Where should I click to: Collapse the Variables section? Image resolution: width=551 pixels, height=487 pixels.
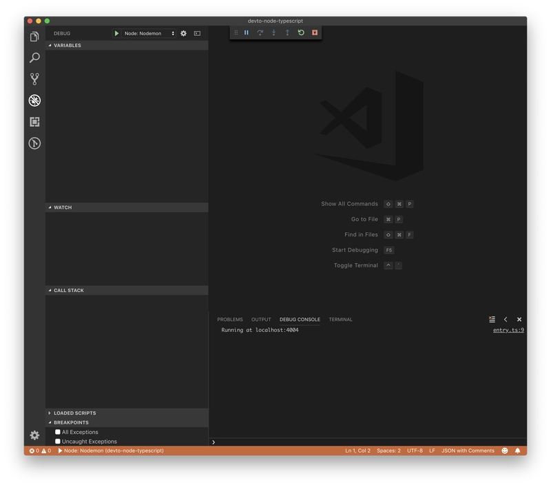[x=127, y=45]
